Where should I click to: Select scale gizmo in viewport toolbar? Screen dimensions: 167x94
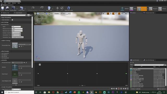click(101, 14)
